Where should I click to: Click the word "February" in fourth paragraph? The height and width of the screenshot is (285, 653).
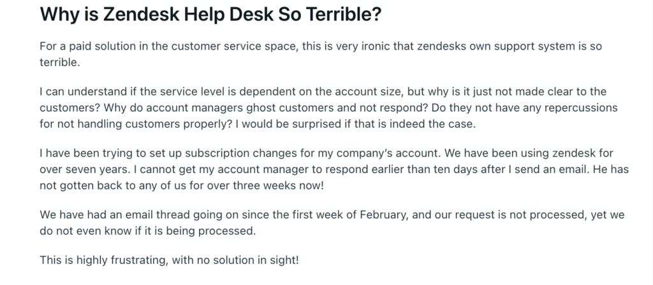pyautogui.click(x=386, y=215)
